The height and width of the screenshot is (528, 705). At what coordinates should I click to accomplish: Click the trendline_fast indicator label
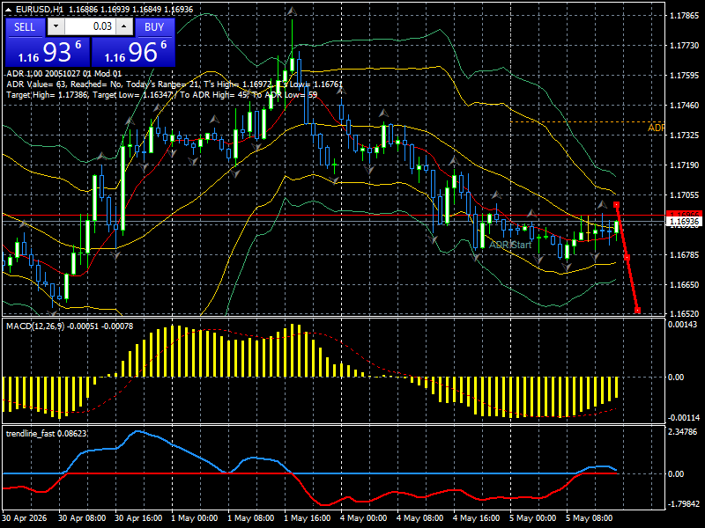point(47,434)
